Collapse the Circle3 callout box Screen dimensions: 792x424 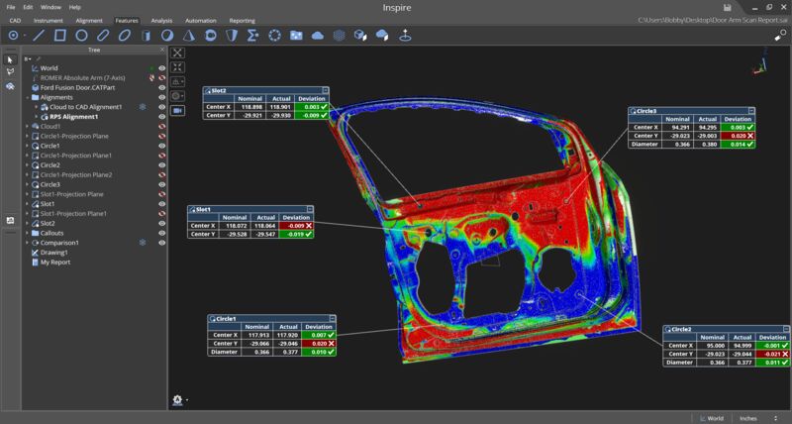[x=751, y=111]
